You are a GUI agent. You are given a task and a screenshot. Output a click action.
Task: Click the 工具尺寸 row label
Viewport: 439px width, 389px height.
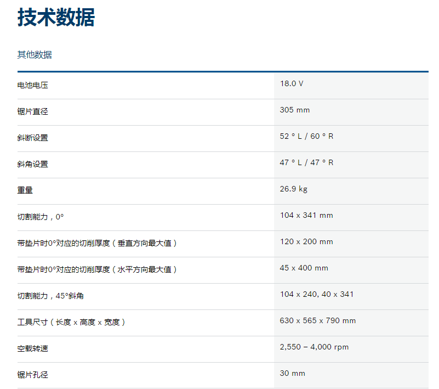pos(71,322)
